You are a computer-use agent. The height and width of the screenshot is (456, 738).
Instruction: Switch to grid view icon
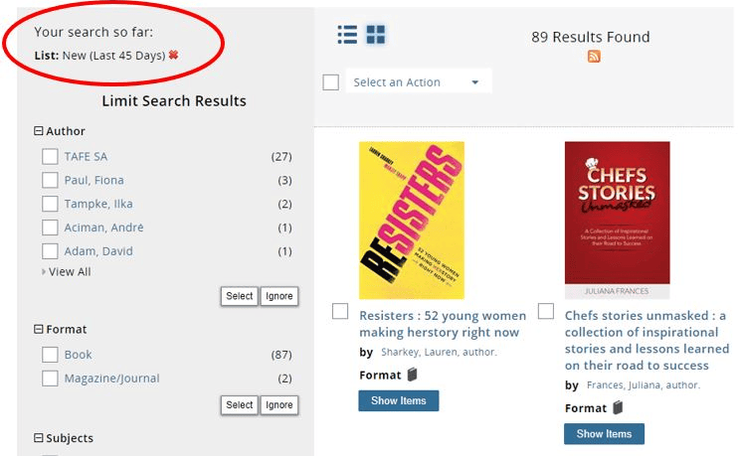click(x=375, y=36)
